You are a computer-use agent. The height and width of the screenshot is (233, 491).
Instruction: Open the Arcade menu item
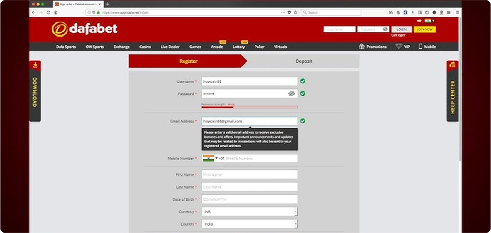pos(217,47)
